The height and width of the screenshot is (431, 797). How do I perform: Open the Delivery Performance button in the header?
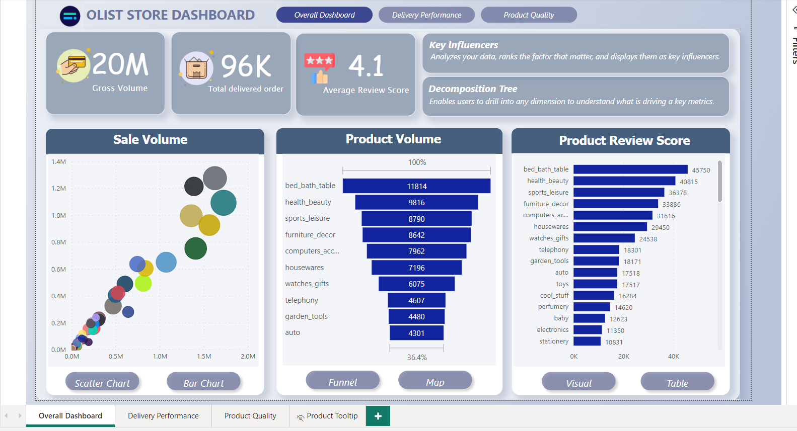(426, 15)
